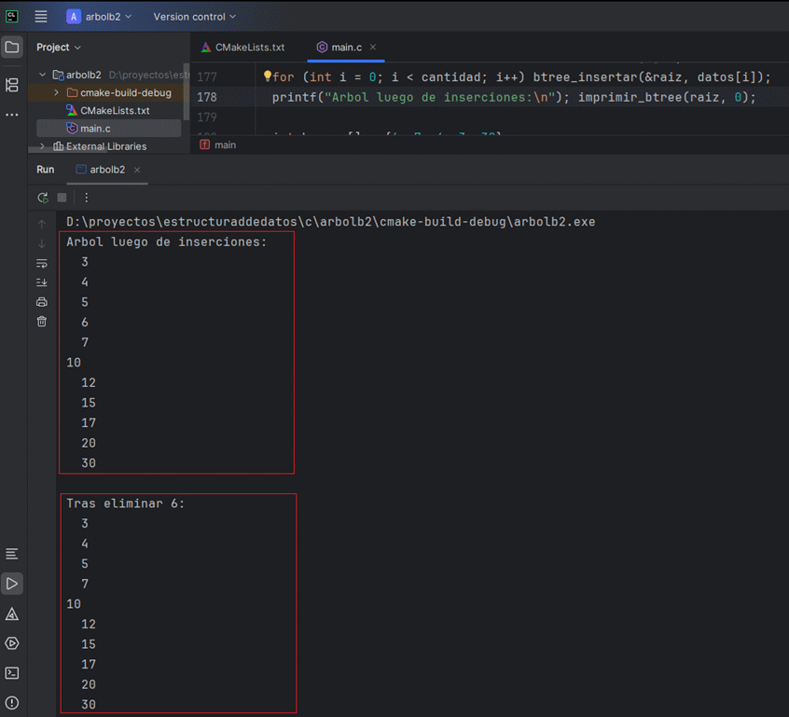Open the main hamburger menu
This screenshot has height=717, width=789.
[x=41, y=17]
